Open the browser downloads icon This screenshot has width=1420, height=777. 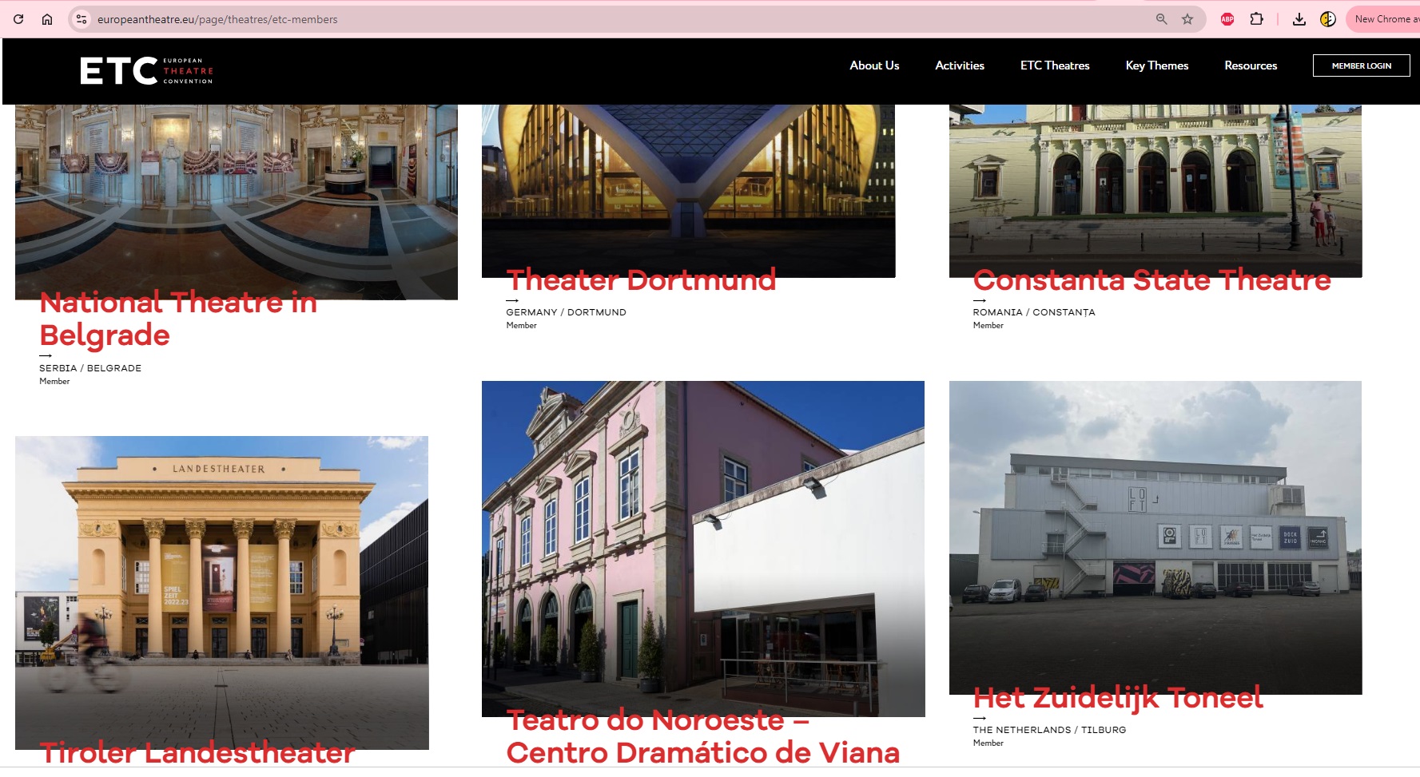(x=1299, y=19)
